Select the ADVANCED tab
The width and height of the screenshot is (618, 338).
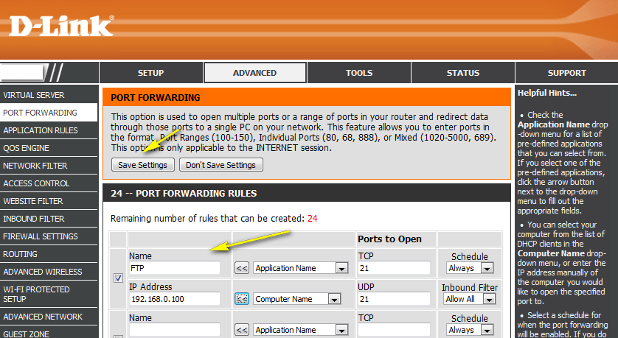coord(255,73)
